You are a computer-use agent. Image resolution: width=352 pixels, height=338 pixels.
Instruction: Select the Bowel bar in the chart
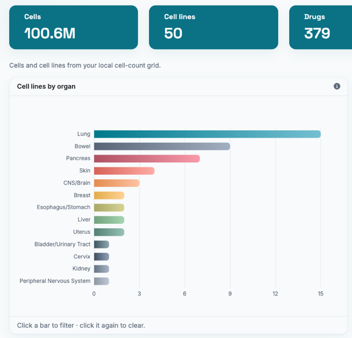162,146
